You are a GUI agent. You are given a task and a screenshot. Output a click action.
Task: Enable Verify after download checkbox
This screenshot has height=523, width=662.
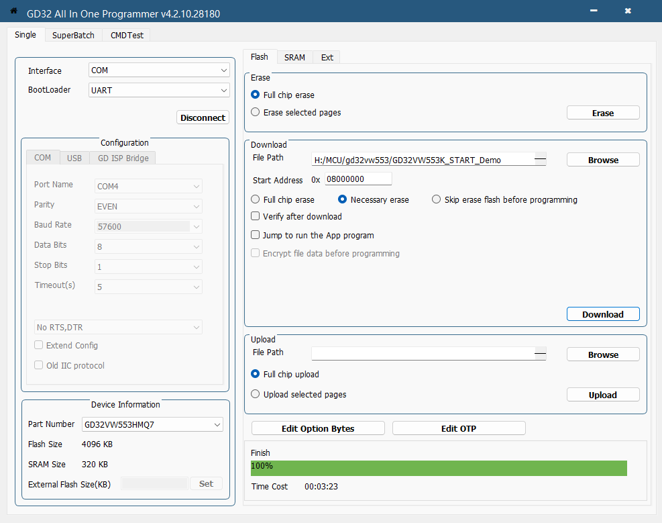pyautogui.click(x=255, y=216)
